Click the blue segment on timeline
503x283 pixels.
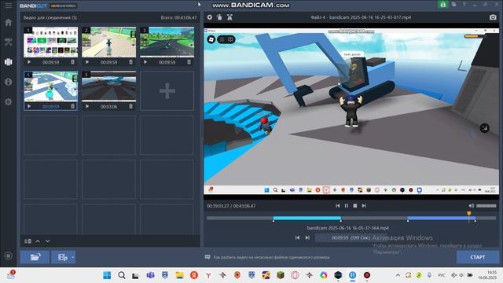click(442, 219)
